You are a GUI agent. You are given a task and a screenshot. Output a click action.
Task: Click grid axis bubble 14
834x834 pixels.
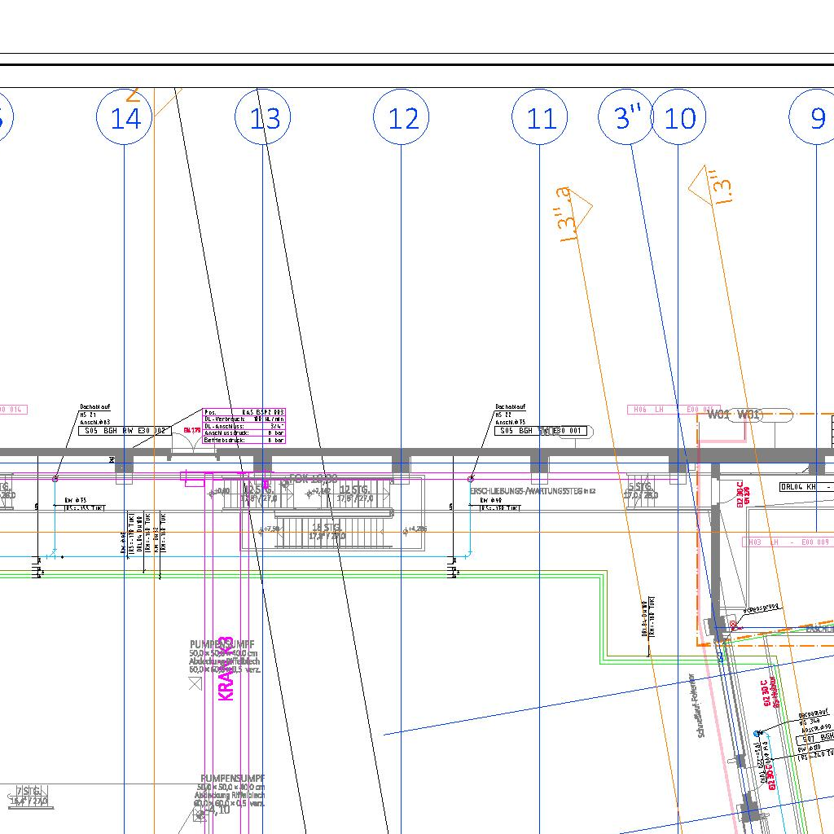[125, 117]
